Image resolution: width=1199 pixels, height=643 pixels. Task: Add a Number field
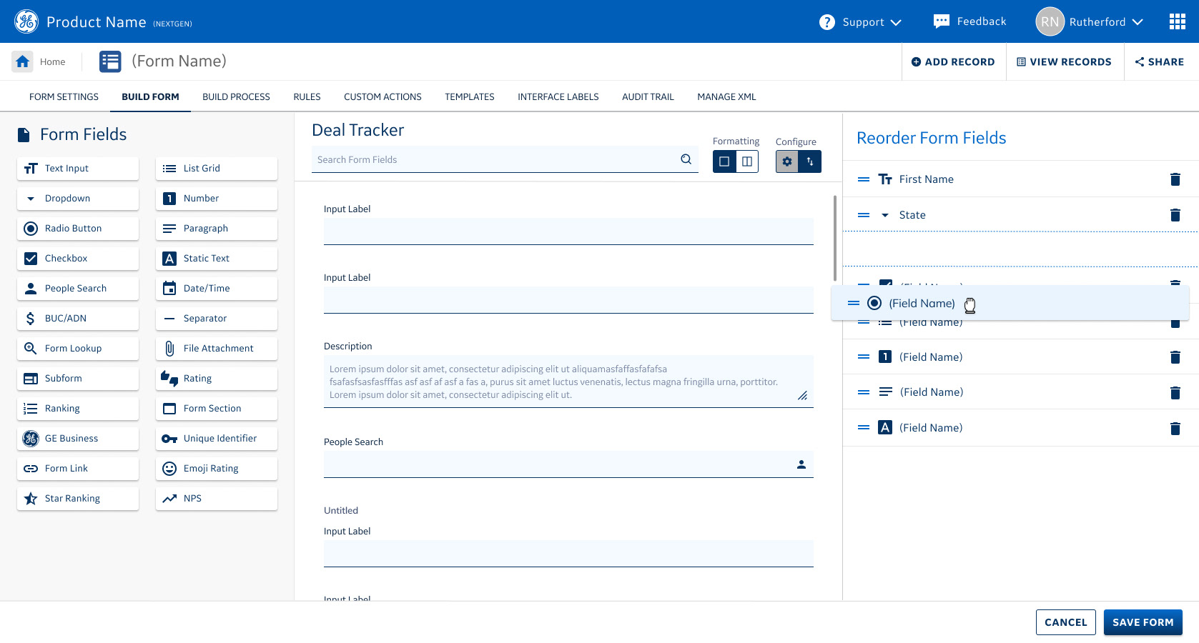[217, 199]
